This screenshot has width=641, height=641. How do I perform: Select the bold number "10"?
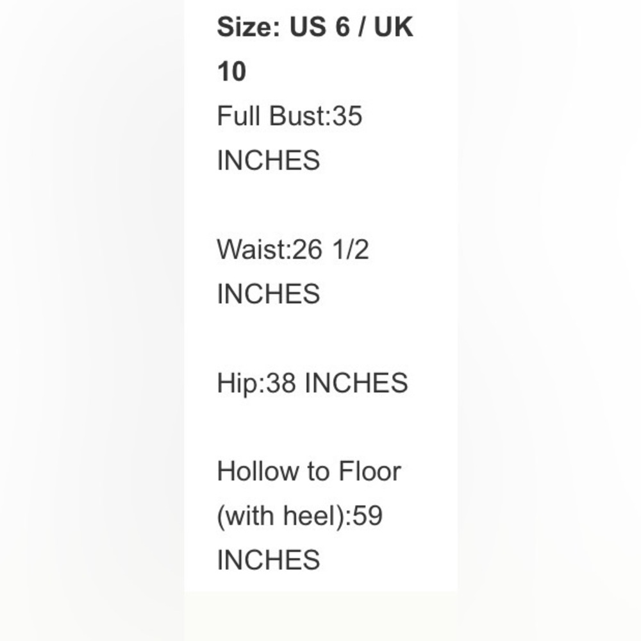tap(231, 72)
